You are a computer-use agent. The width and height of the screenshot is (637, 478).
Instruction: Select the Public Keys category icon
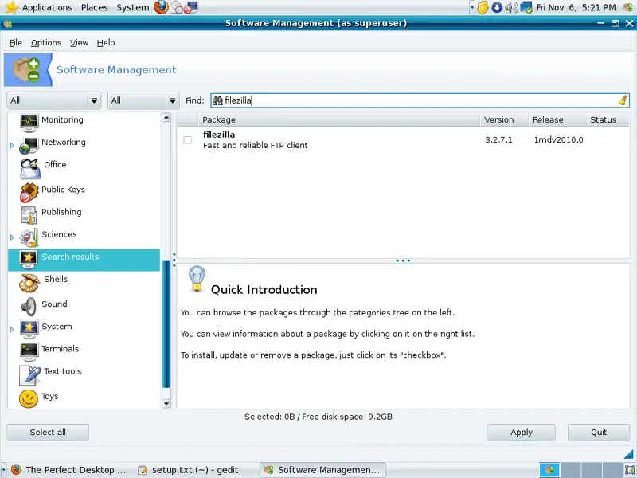(29, 192)
